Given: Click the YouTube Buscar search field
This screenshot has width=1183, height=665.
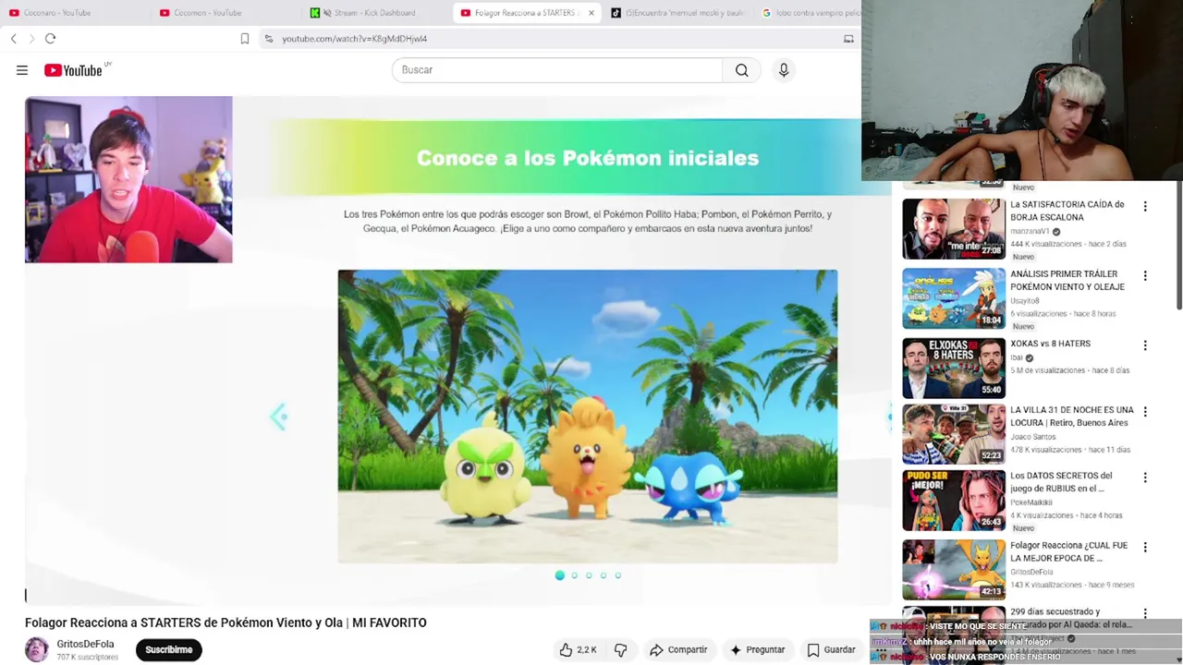Looking at the screenshot, I should 557,70.
